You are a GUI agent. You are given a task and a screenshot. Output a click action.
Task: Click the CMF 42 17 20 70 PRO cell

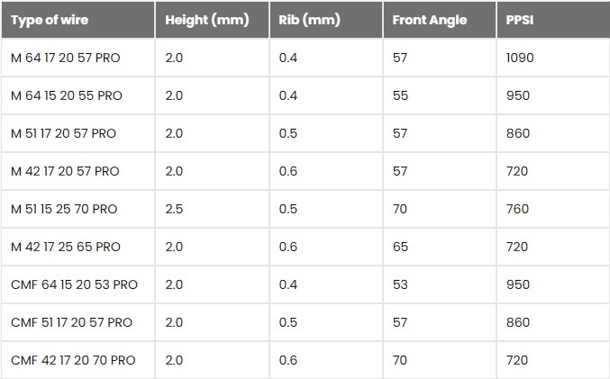point(73,360)
